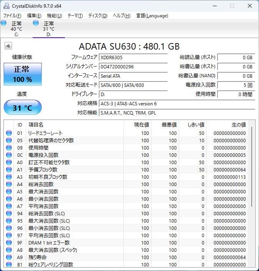Open the 言語(Language) menu
259x271 pixels.
pos(152,16)
